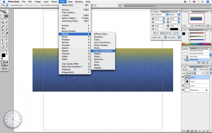
Task: Open layer Opacity dropdown arrow
Action: coord(211,70)
